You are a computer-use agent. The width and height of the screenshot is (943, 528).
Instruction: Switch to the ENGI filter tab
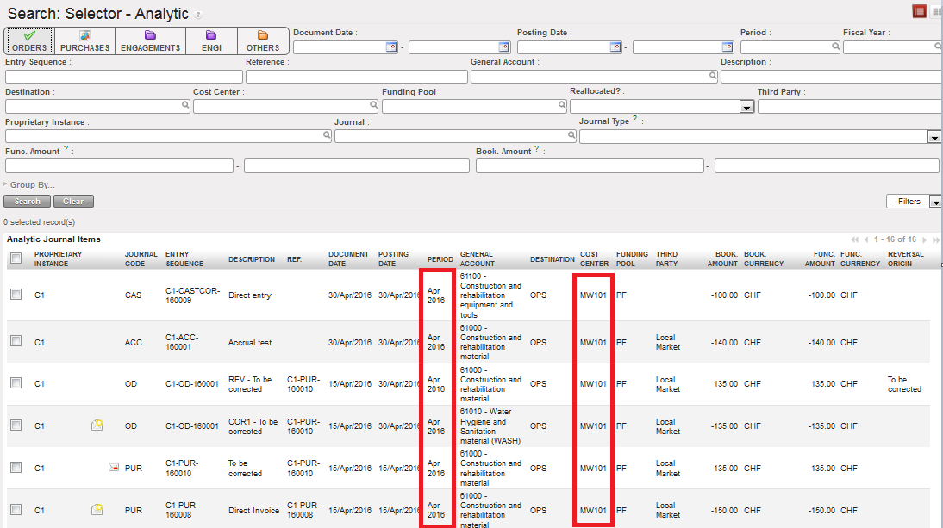coord(211,41)
